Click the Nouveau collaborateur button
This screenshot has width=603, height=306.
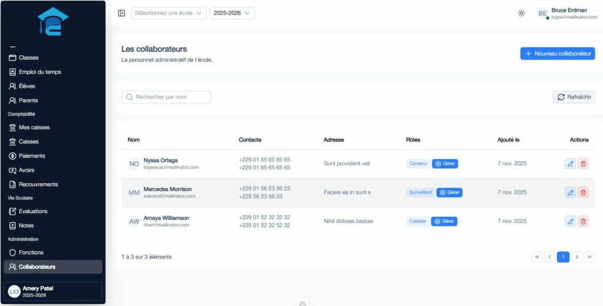[x=557, y=53]
